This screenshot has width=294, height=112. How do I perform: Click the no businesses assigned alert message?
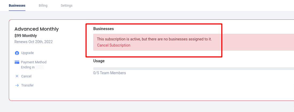click(154, 39)
